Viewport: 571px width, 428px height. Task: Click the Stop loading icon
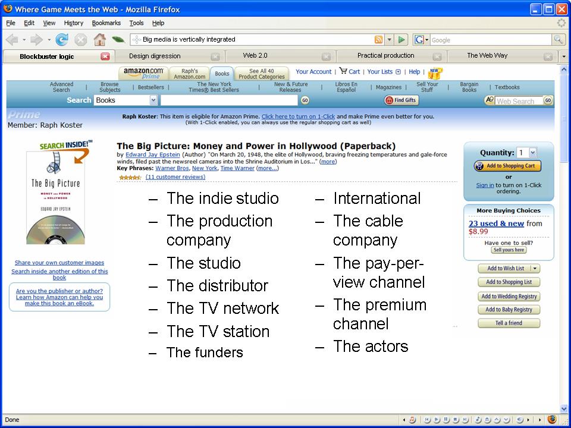click(80, 40)
